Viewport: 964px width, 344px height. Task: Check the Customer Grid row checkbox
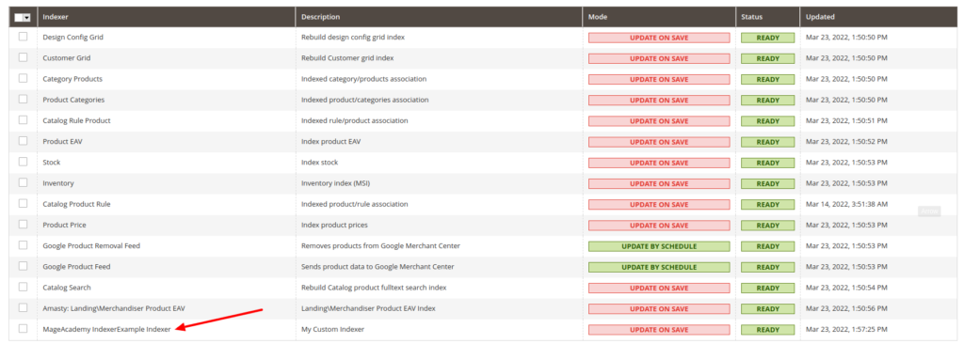coord(23,57)
